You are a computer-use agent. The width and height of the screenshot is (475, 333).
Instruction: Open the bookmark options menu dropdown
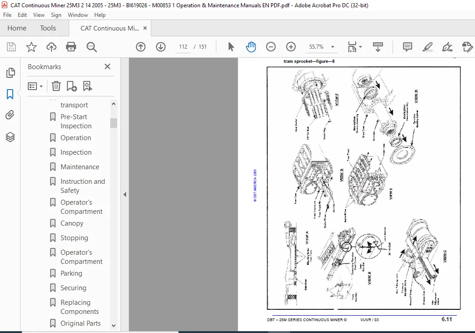35,86
